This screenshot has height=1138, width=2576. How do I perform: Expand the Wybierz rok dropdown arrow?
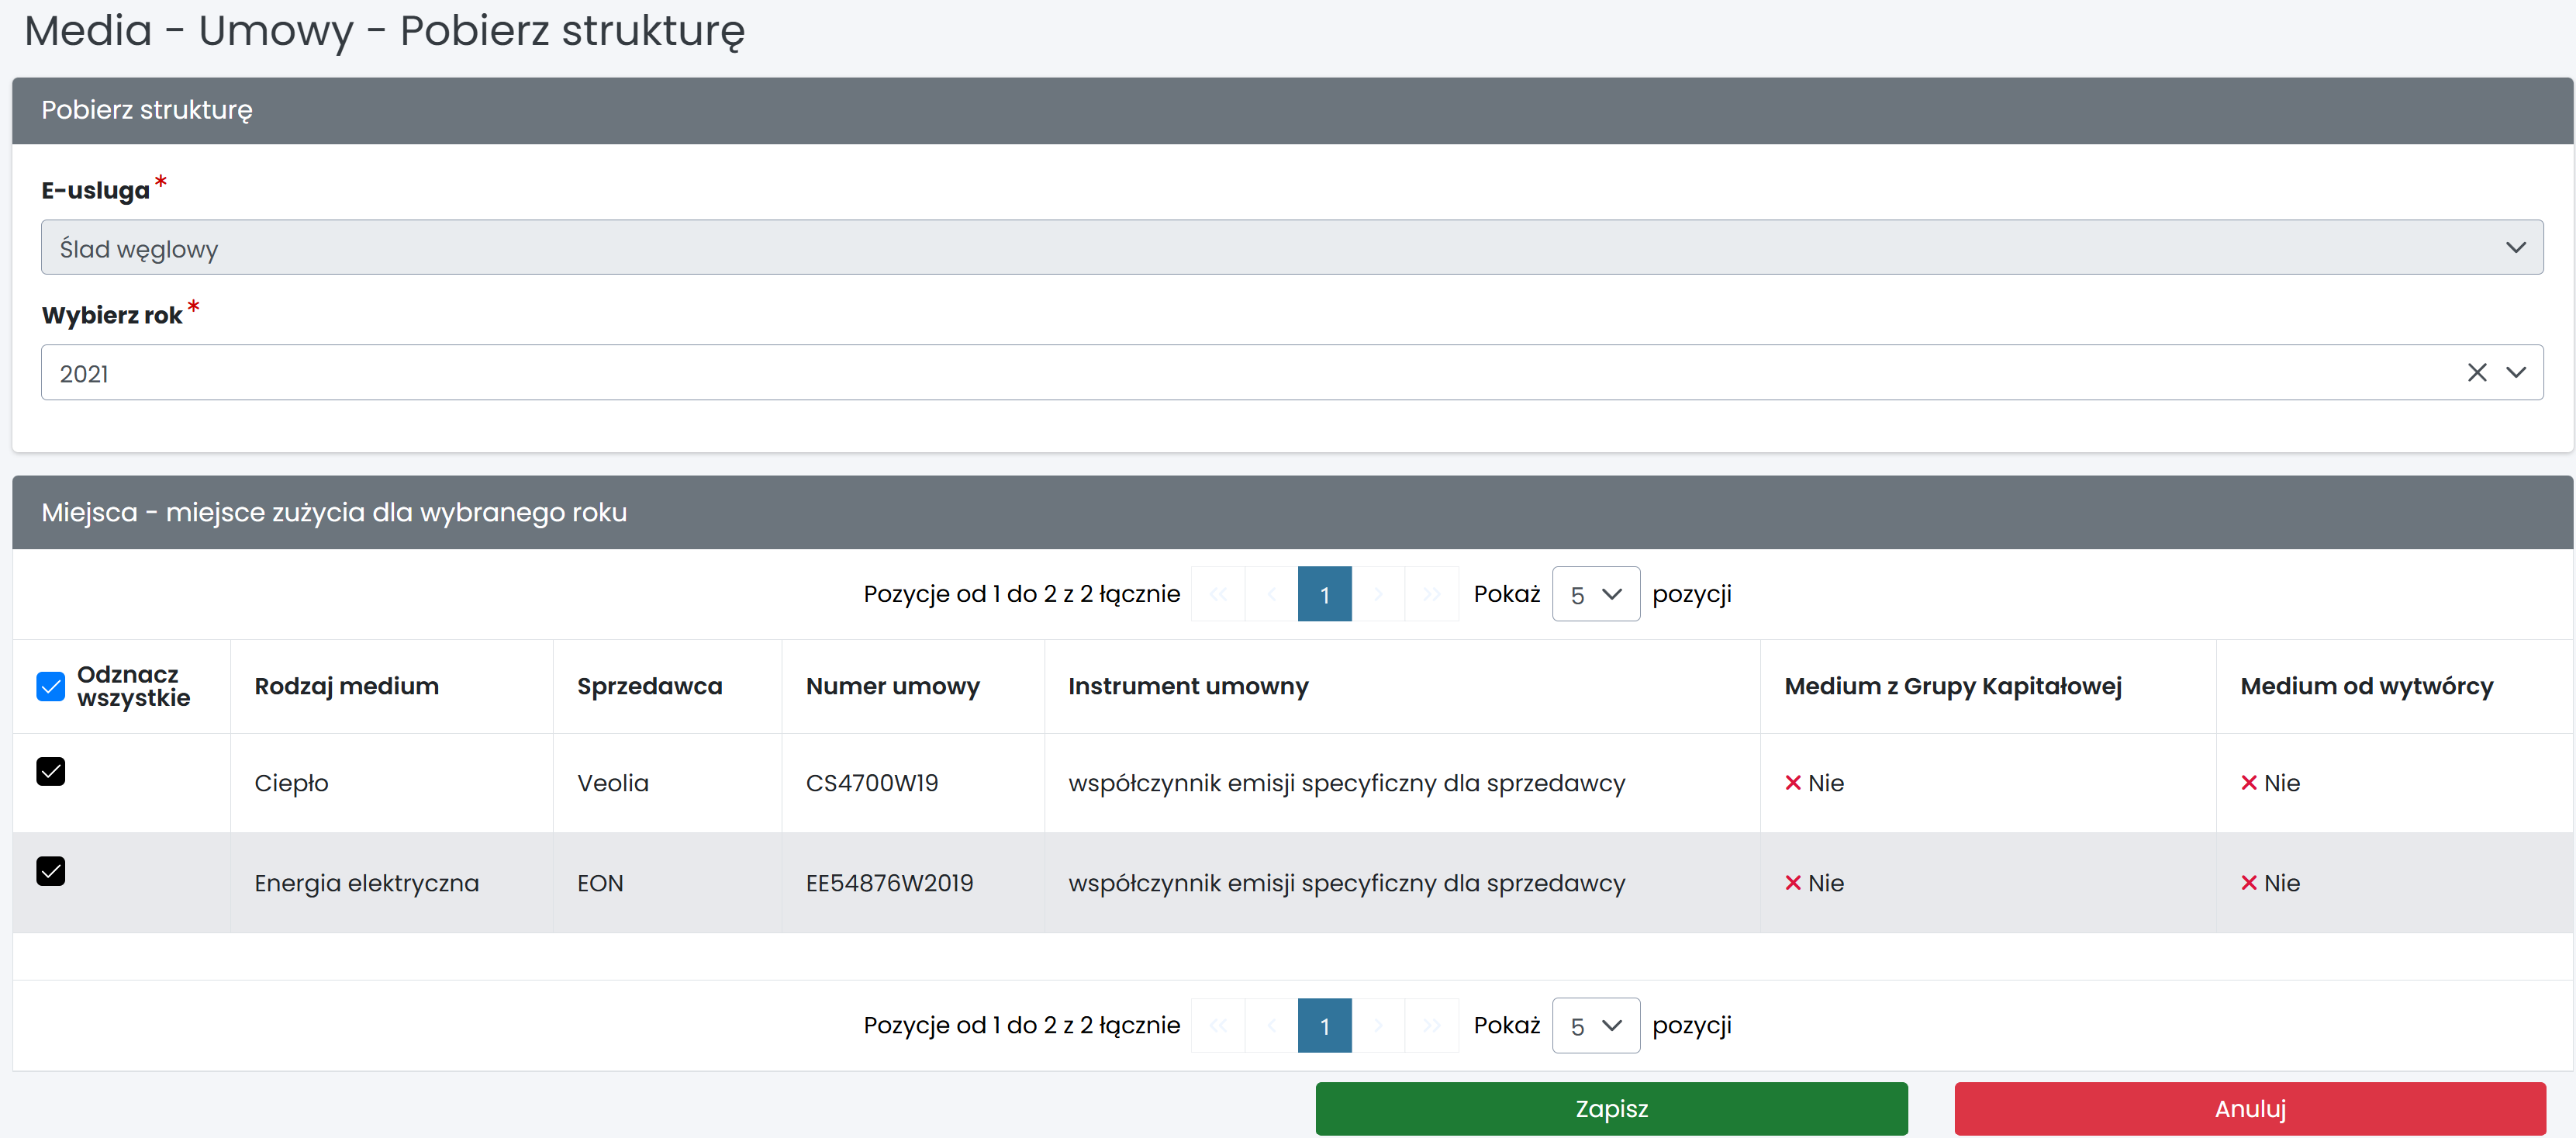click(x=2515, y=373)
